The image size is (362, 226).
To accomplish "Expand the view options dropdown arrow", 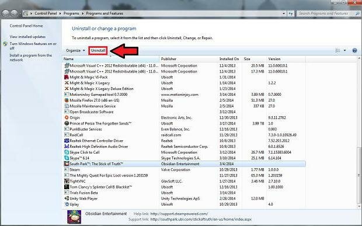I will (344, 51).
